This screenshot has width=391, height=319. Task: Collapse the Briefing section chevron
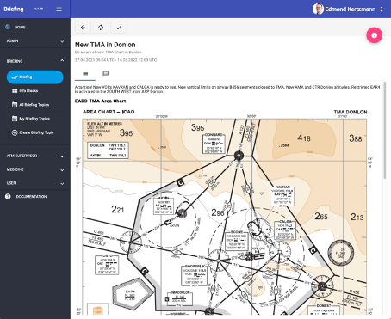62,60
